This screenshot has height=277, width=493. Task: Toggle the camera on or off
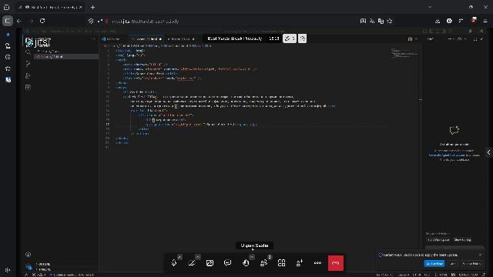pyautogui.click(x=192, y=263)
